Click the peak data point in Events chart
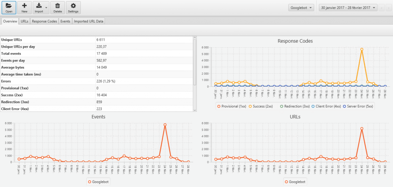Viewport: 393px width, 187px height. [x=165, y=124]
